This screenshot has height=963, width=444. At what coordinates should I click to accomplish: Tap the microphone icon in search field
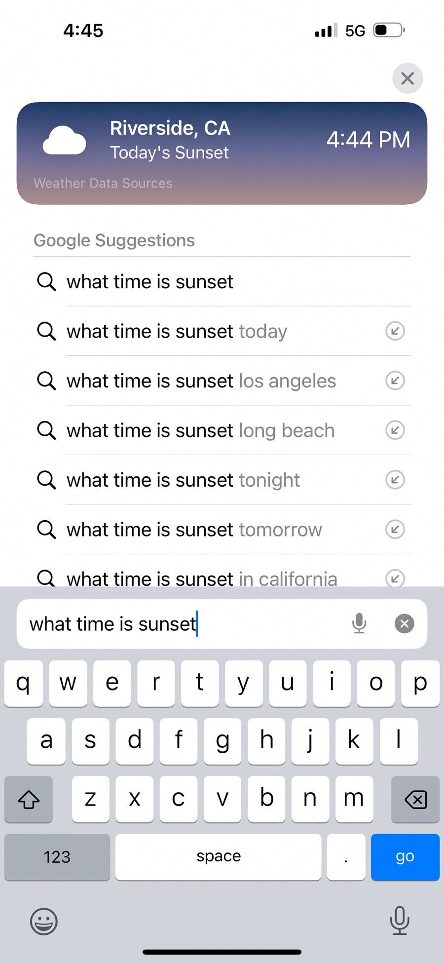[359, 623]
